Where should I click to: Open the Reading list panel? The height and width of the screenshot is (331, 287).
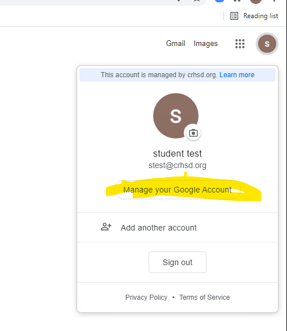[254, 16]
